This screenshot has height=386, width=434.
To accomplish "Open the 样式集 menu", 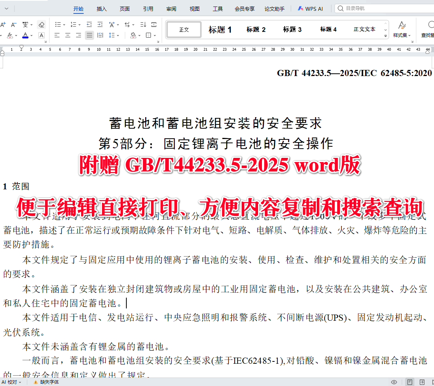I will 402,29.
